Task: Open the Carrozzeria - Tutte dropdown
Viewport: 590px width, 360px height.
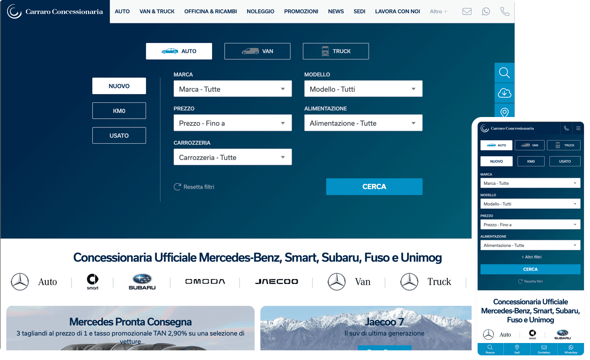Action: point(232,157)
